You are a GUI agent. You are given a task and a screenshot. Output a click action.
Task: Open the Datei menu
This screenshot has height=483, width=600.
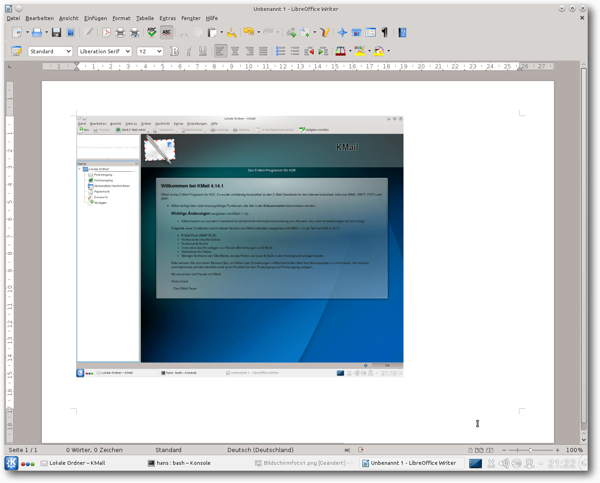(x=13, y=18)
